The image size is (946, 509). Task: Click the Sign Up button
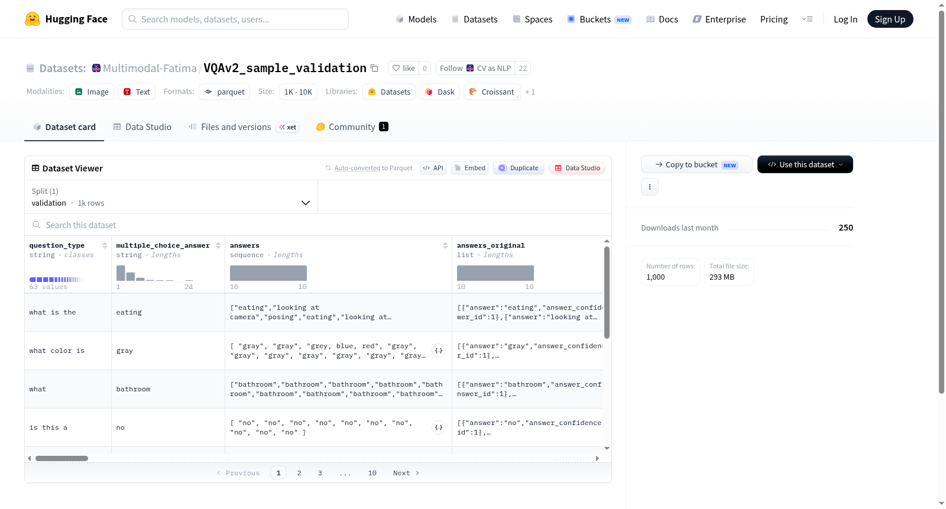point(890,19)
